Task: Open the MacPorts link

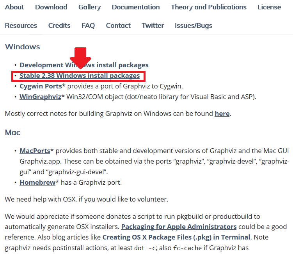Action: click(35, 151)
